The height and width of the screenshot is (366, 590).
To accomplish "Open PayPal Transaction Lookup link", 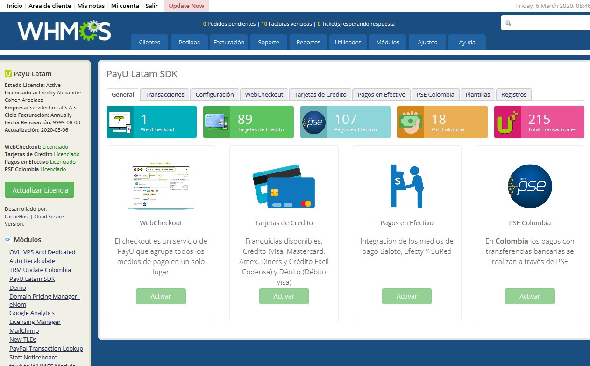I will [x=46, y=348].
